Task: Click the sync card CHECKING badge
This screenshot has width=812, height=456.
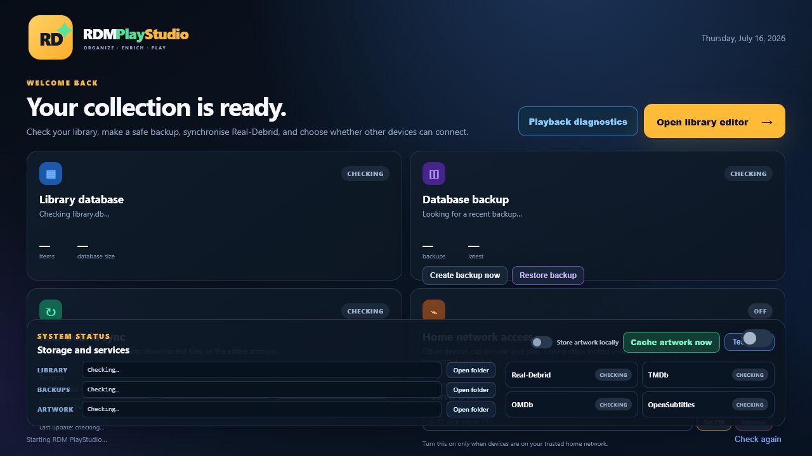Action: coord(365,311)
